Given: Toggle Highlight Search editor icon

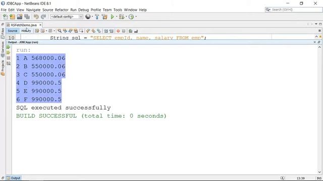Looking at the screenshot, I should click(76, 31).
